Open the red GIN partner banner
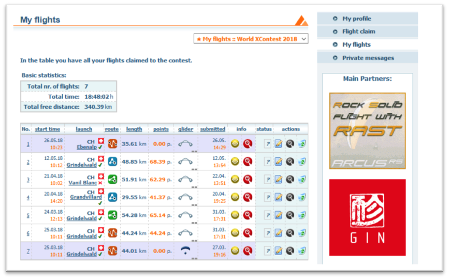Viewport: 449px width, 279px height. [x=367, y=217]
